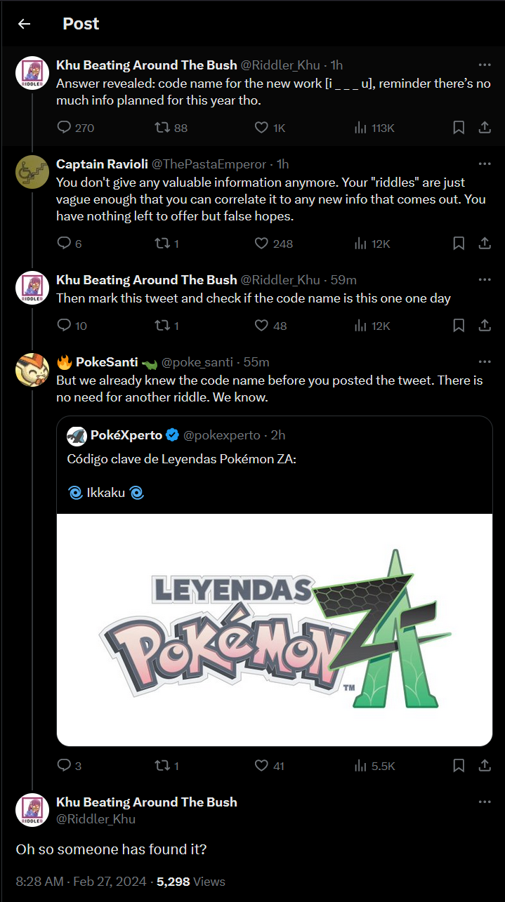
Task: Like the PokeSanti post
Action: (x=262, y=766)
